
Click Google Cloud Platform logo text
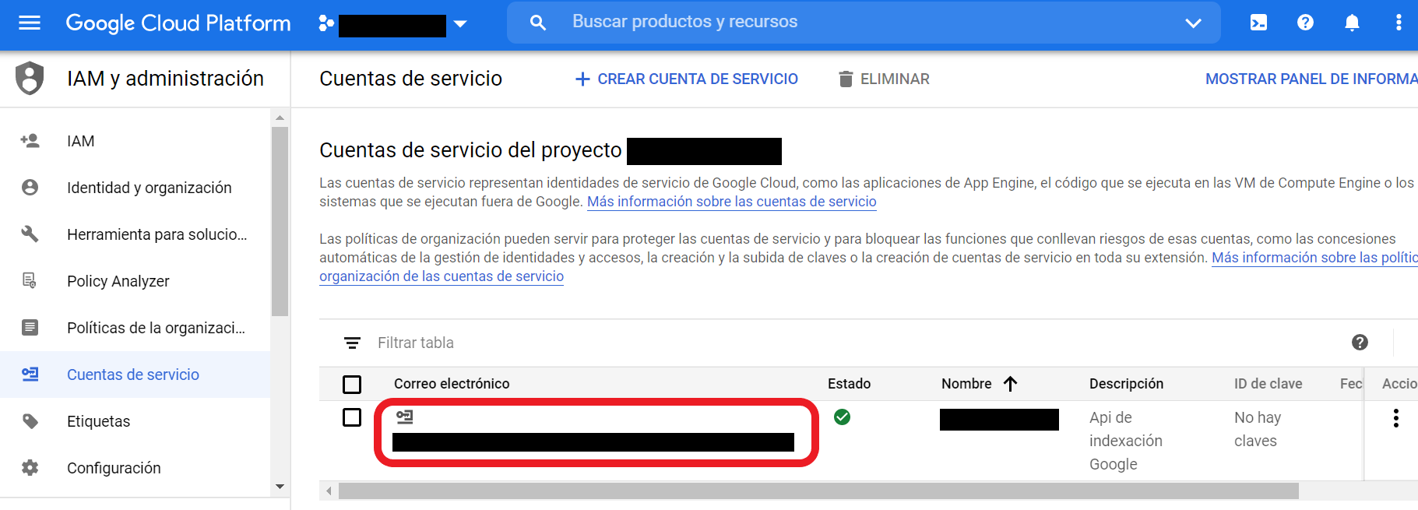tap(178, 23)
